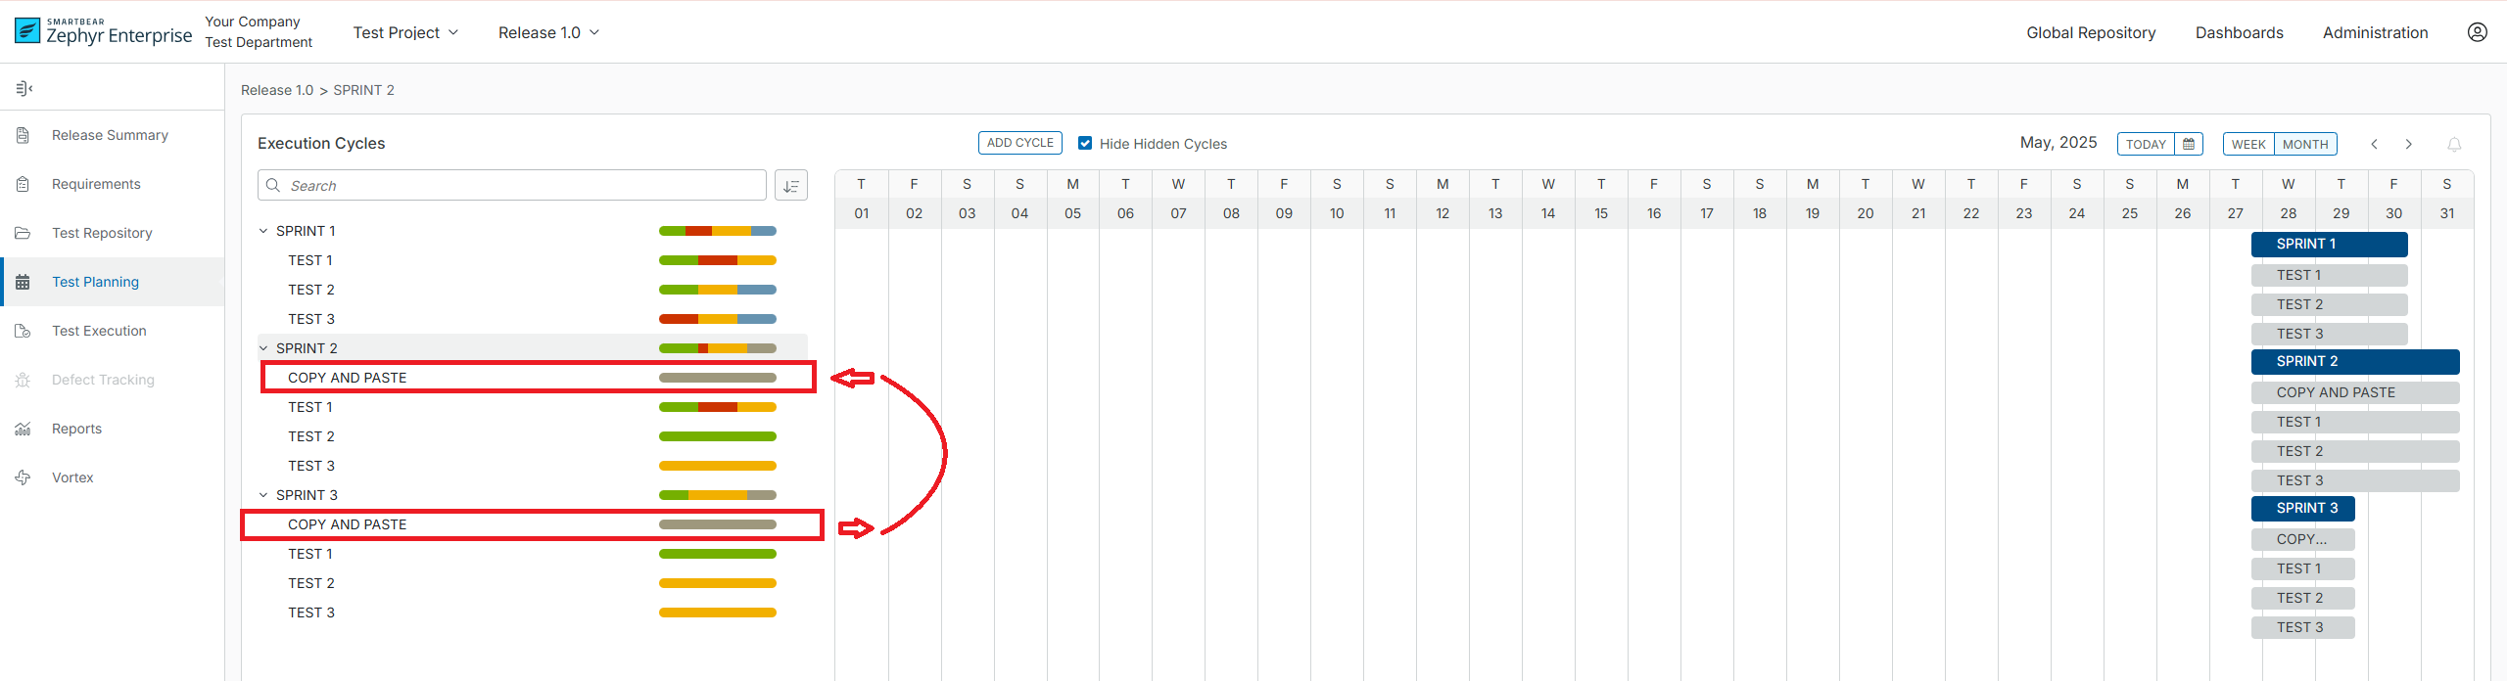
Task: Switch timeline to WEEK view
Action: tap(2248, 144)
